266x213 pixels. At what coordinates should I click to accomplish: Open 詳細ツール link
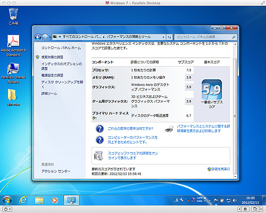pyautogui.click(x=49, y=94)
